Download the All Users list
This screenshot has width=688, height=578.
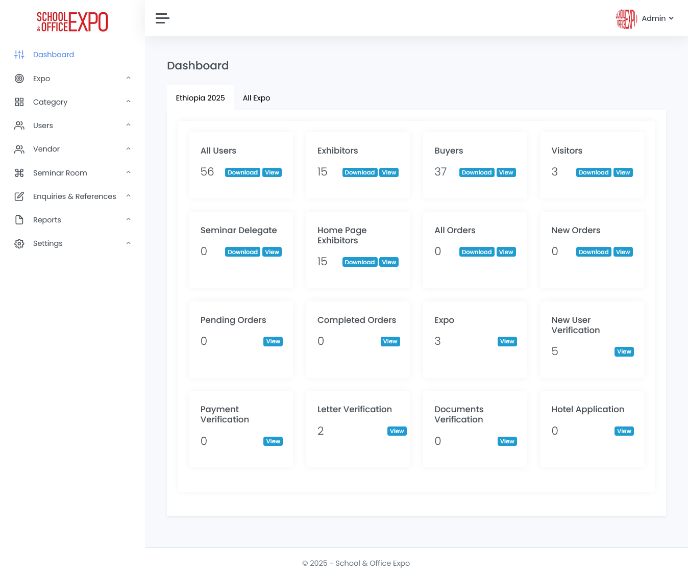[242, 172]
